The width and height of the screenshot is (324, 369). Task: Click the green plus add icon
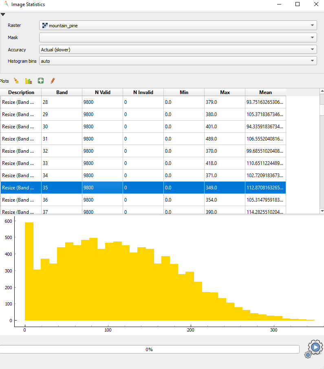tap(40, 81)
